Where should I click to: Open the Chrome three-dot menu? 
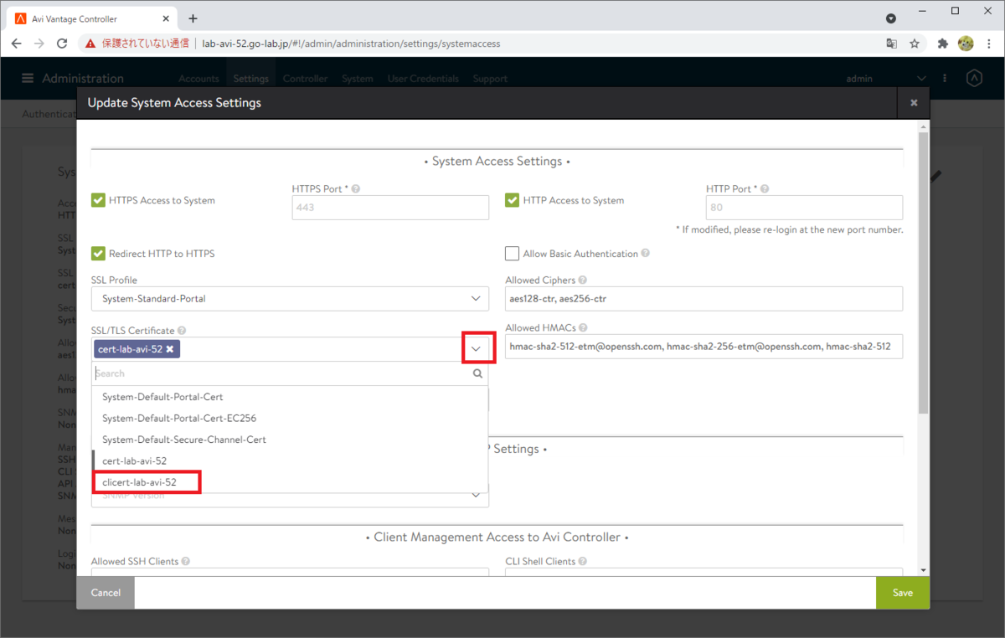(x=988, y=44)
